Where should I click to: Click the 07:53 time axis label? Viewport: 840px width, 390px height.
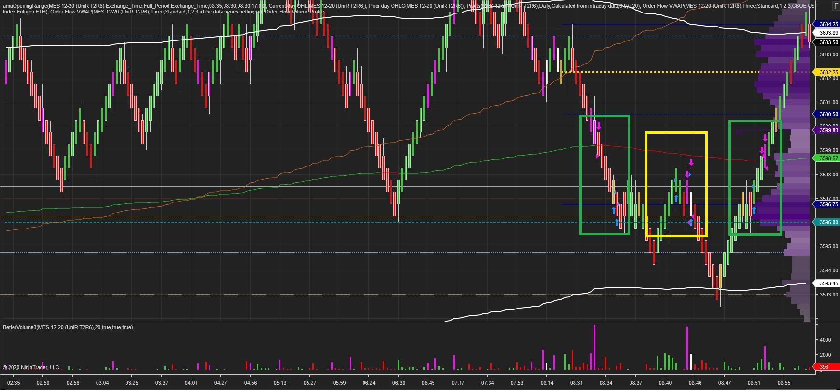(x=517, y=383)
